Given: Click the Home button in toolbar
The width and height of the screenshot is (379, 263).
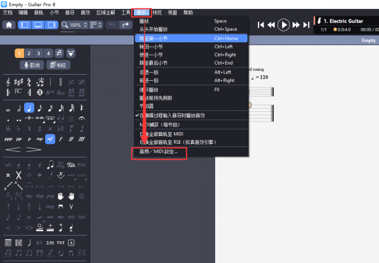Looking at the screenshot, I should pos(9,25).
